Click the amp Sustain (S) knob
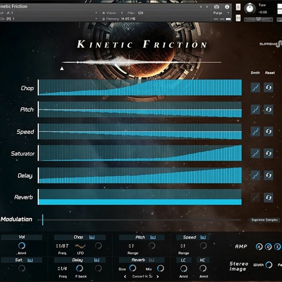This screenshot has width=282, height=282. (277, 246)
